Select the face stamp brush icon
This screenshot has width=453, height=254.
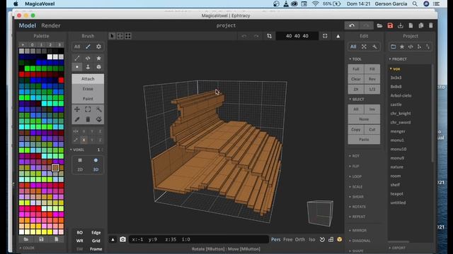point(88,67)
